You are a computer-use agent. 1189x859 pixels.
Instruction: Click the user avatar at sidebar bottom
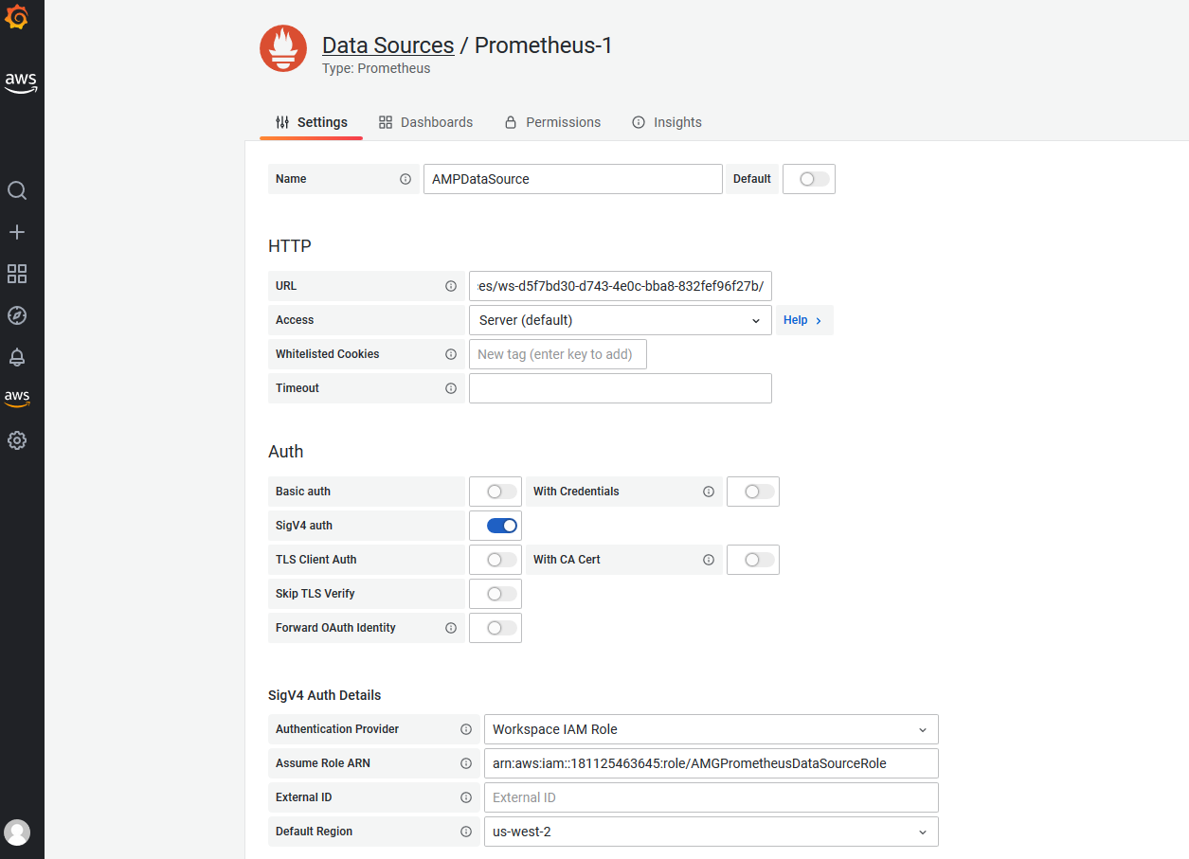point(17,832)
